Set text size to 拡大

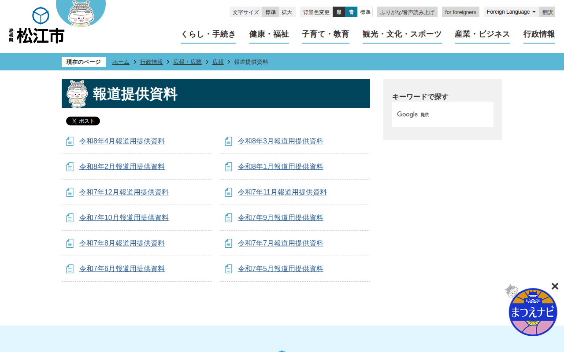tap(287, 12)
